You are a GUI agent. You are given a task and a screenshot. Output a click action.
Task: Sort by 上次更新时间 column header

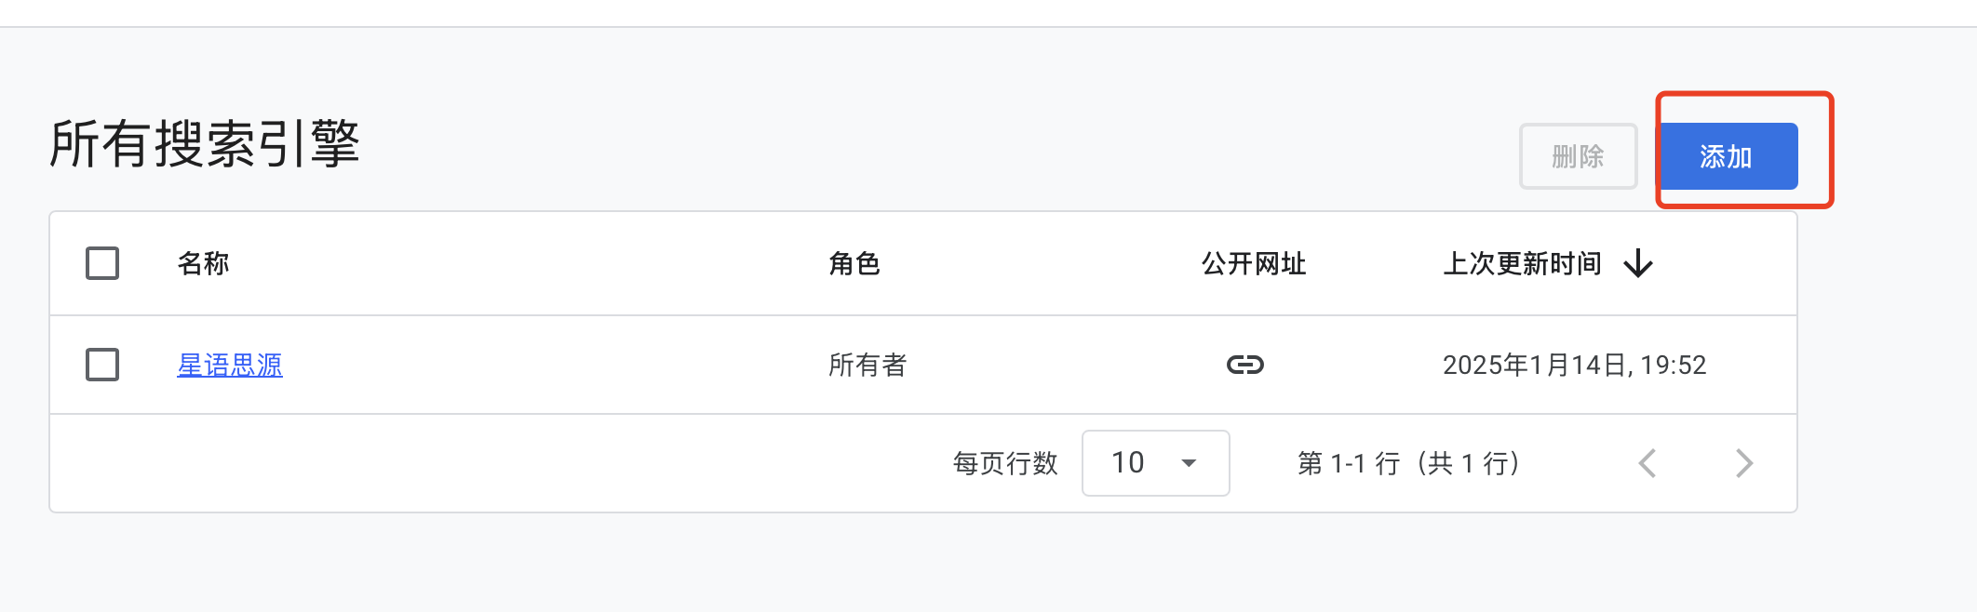(1524, 263)
